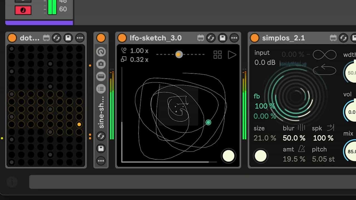The width and height of the screenshot is (356, 200).
Task: Select the simplos_2.1 device title
Action: [283, 38]
